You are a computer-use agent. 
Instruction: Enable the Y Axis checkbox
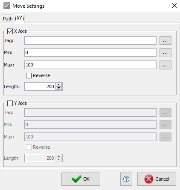pyautogui.click(x=10, y=103)
